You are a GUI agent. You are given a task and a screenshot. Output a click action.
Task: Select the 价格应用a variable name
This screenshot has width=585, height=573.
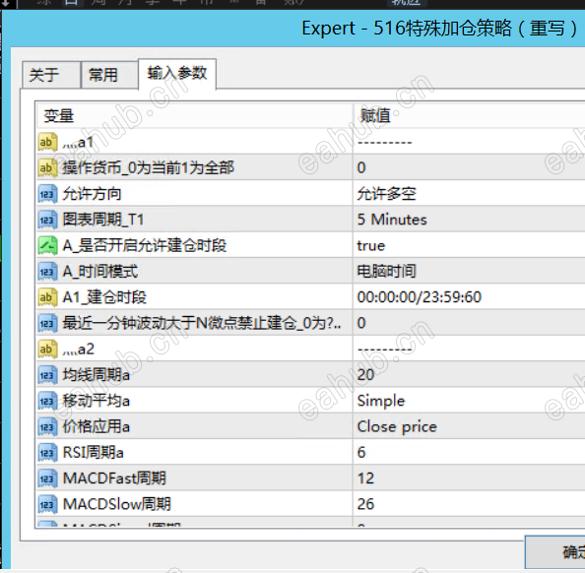pos(96,426)
